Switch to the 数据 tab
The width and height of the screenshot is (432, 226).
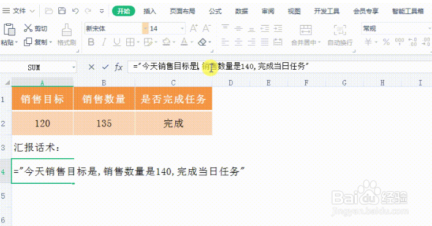[241, 11]
